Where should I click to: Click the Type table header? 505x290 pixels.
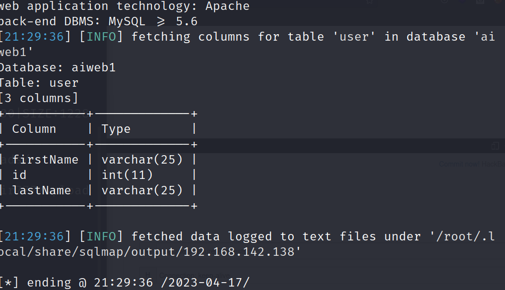pyautogui.click(x=116, y=129)
